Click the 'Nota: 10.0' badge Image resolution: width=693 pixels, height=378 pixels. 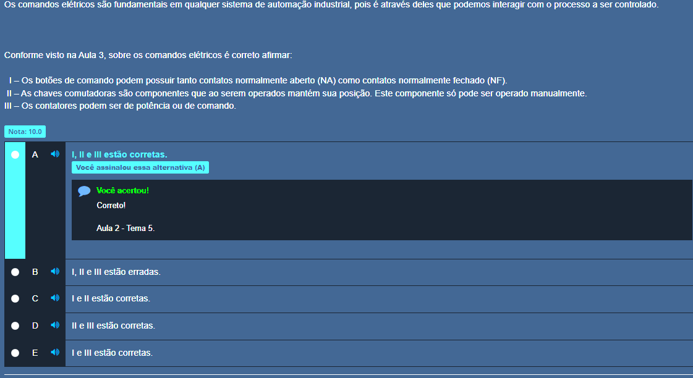(x=25, y=132)
